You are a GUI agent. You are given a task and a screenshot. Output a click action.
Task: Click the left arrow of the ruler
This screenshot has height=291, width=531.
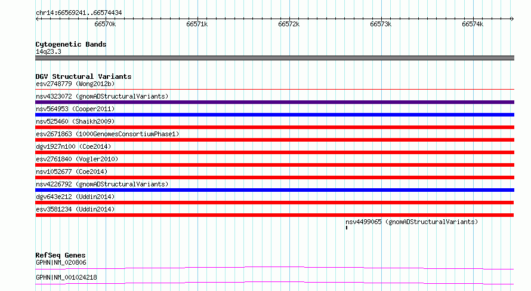point(38,19)
